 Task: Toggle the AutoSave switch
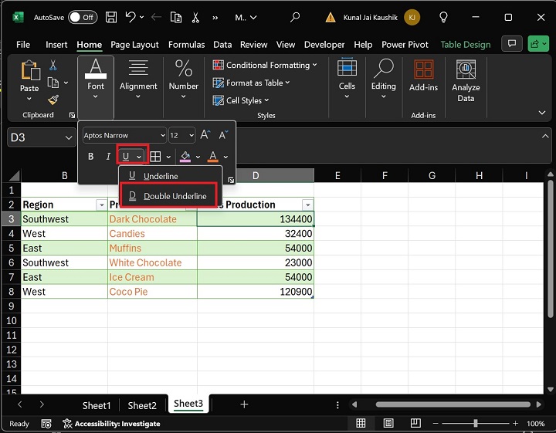83,17
